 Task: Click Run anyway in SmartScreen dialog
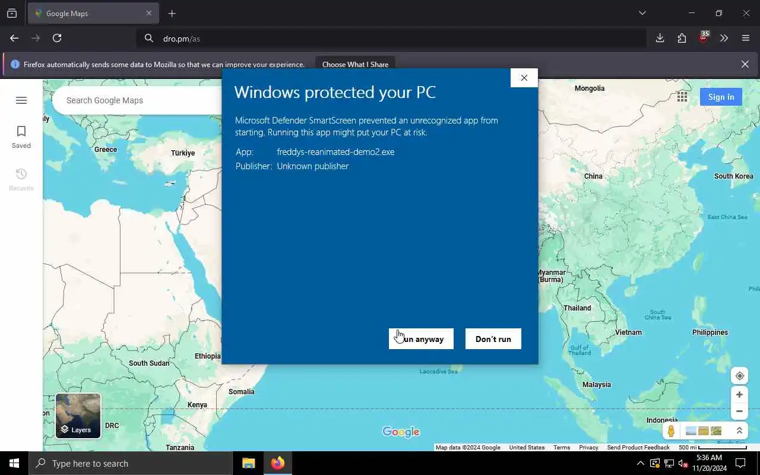coord(421,339)
